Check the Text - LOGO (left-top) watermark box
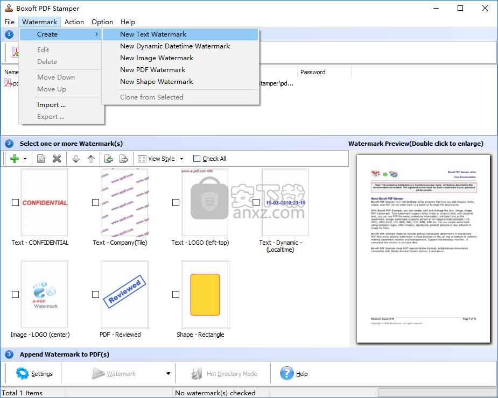This screenshot has height=398, width=498. [x=176, y=202]
